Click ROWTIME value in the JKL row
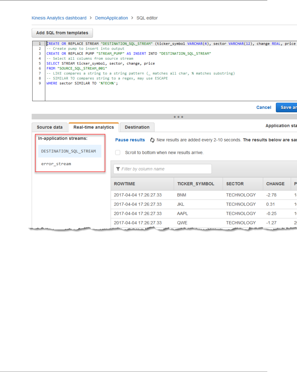297x372 pixels. pos(138,204)
